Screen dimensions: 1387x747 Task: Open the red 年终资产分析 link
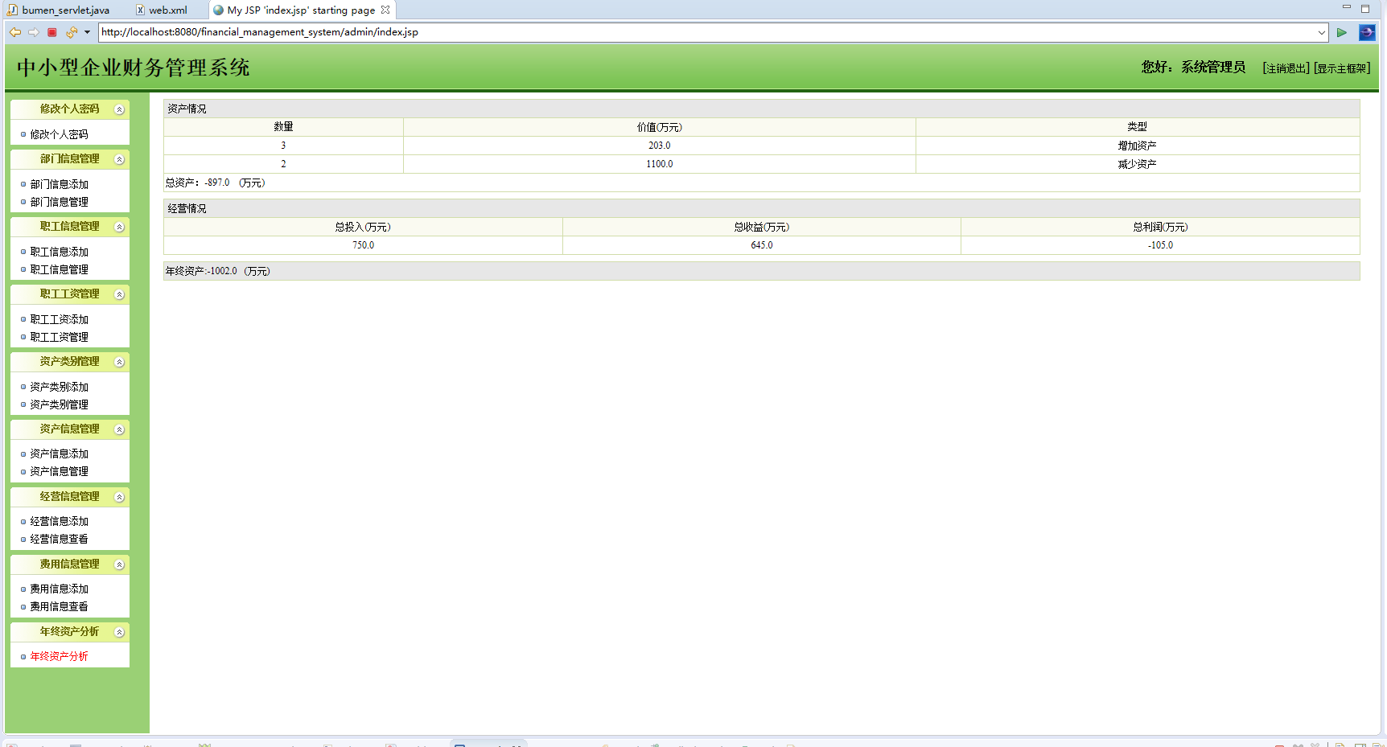coord(59,656)
